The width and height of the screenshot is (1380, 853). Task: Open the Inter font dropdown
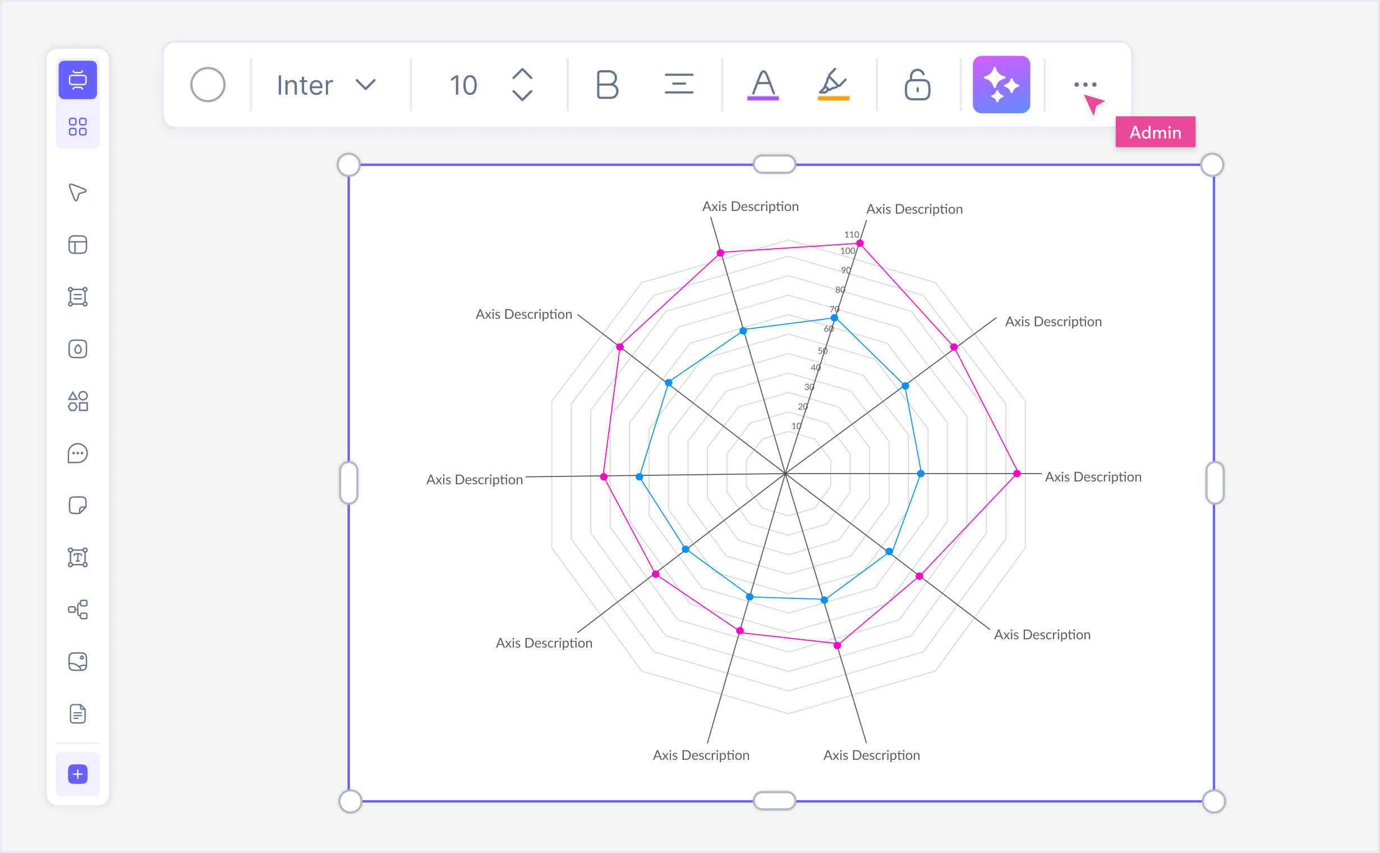tap(327, 85)
